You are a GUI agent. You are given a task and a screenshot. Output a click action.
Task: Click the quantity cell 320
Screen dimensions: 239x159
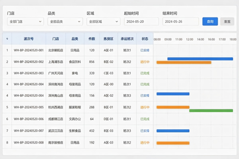click(x=92, y=73)
